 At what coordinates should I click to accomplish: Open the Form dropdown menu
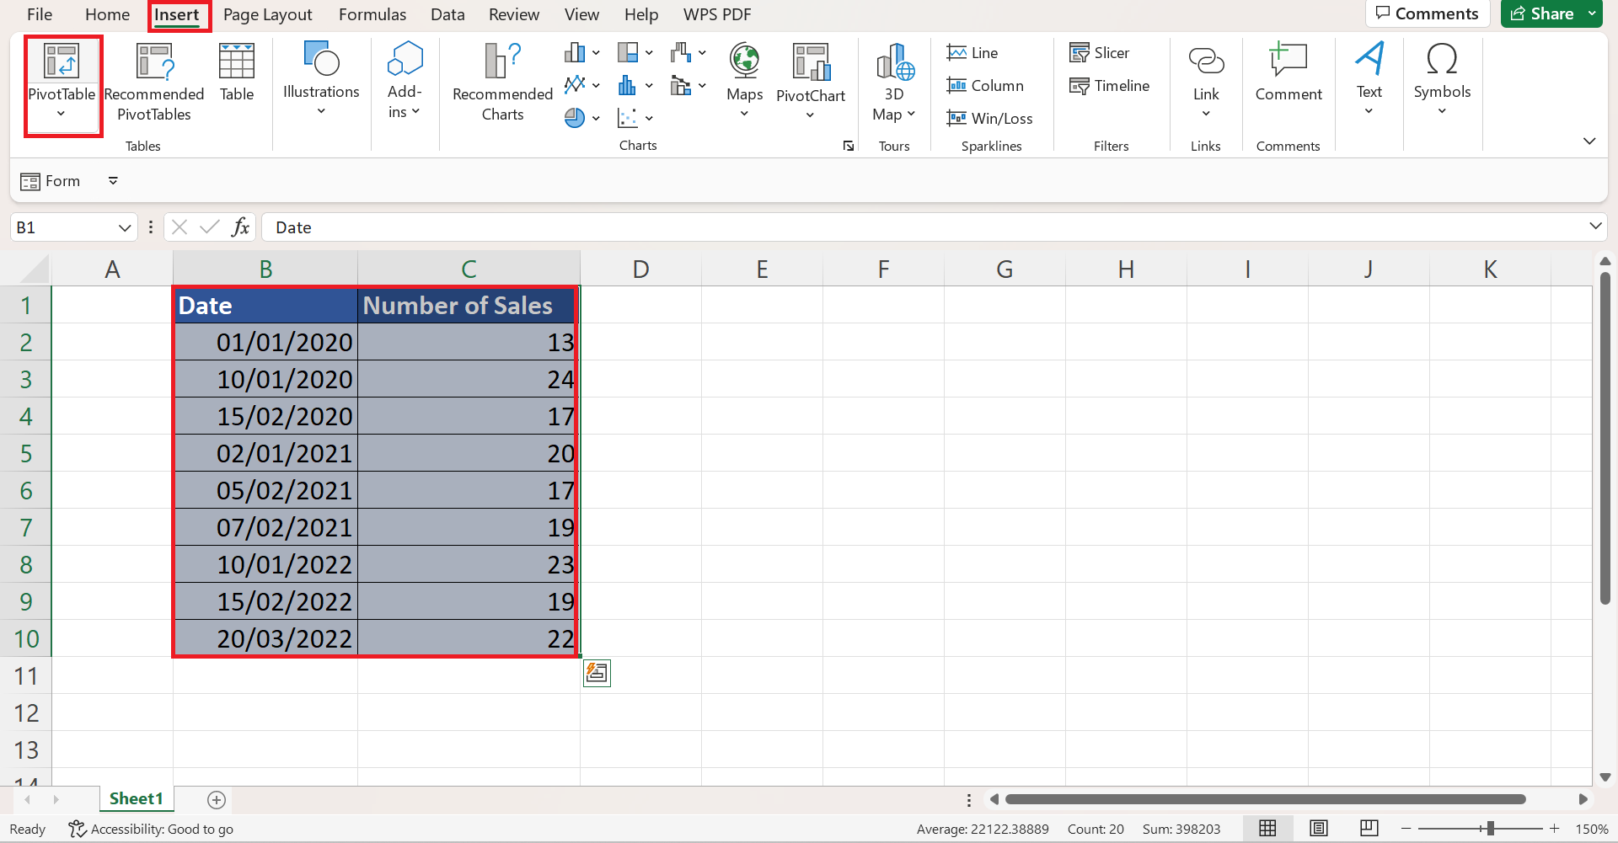[113, 180]
